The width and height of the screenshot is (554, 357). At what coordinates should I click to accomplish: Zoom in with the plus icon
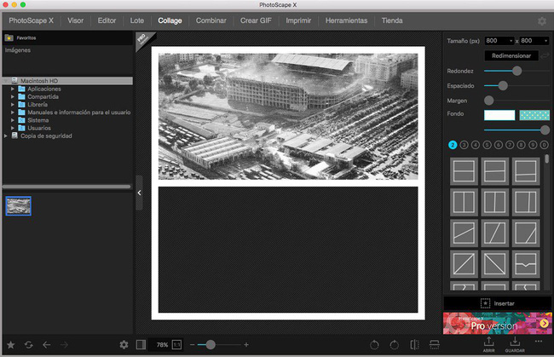click(x=246, y=344)
